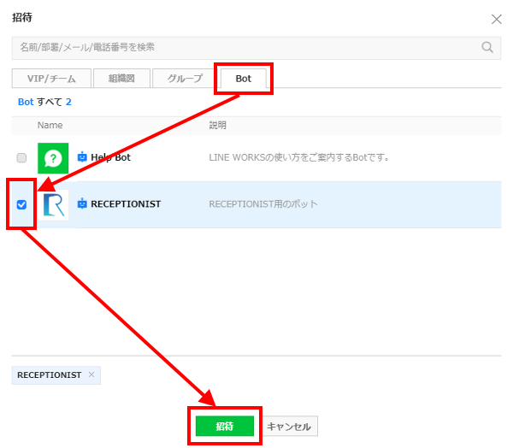Click the 説明 column header
Viewport: 513px width, 448px height.
point(217,125)
